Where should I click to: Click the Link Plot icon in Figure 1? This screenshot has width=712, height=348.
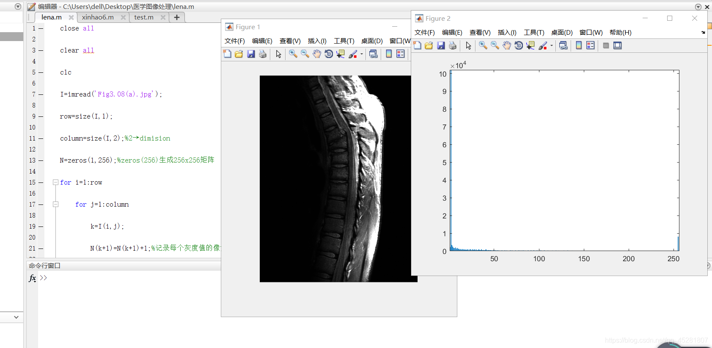click(x=373, y=54)
